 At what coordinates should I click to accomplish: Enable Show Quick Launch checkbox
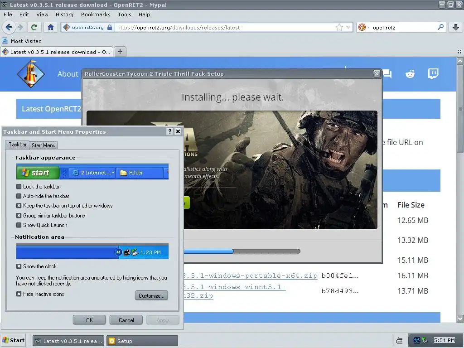pyautogui.click(x=19, y=225)
